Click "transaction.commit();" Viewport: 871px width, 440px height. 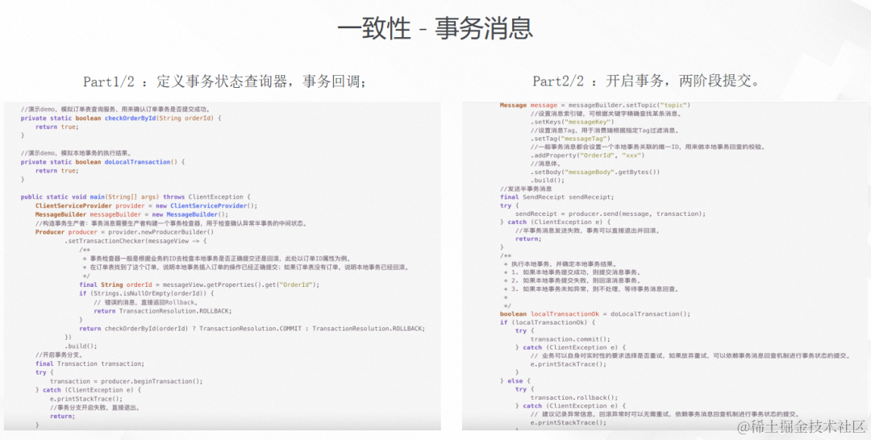(x=570, y=339)
